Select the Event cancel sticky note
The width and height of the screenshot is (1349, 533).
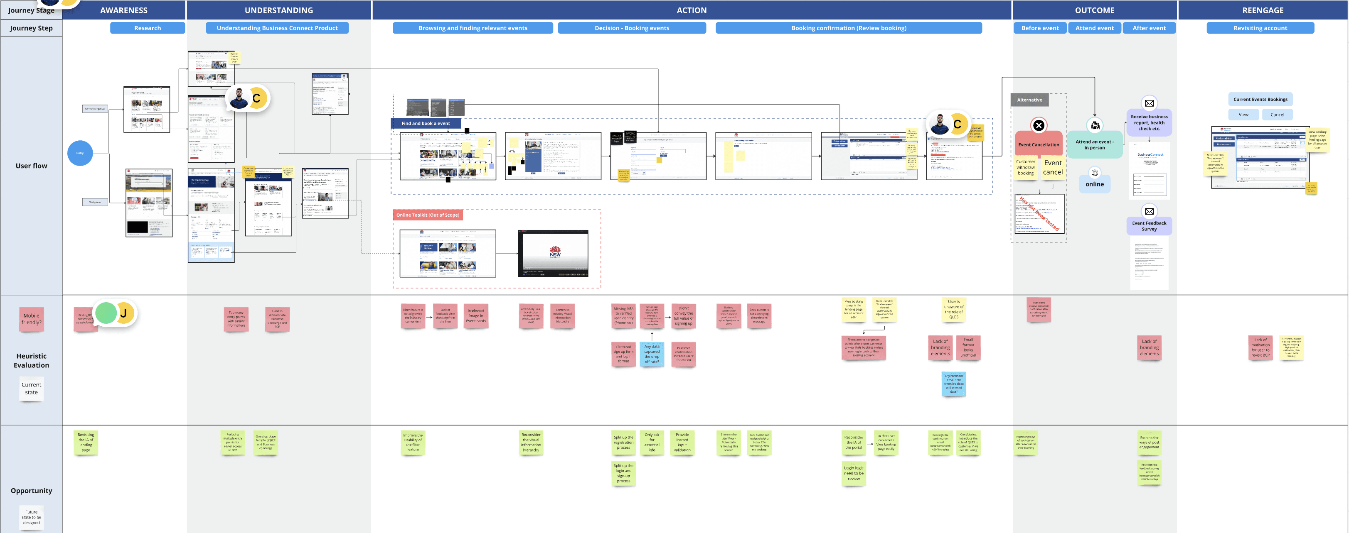(x=1053, y=167)
